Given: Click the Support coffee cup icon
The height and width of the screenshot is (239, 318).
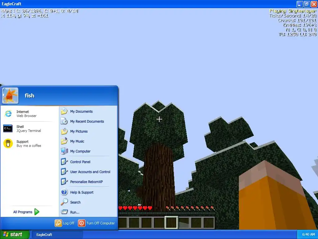Looking at the screenshot, I should (8, 143).
